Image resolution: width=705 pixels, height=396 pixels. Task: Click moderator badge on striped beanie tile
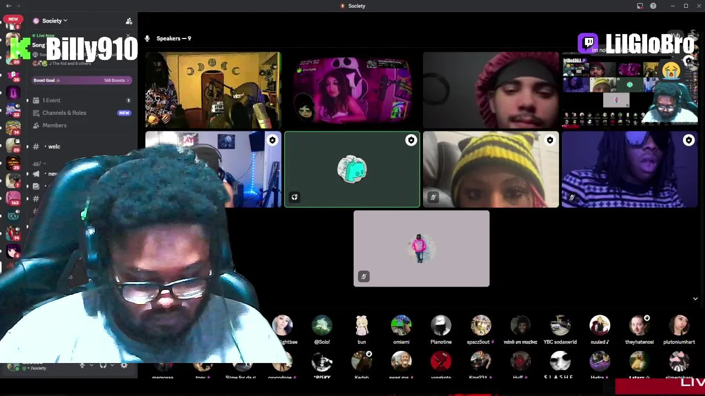pos(550,140)
